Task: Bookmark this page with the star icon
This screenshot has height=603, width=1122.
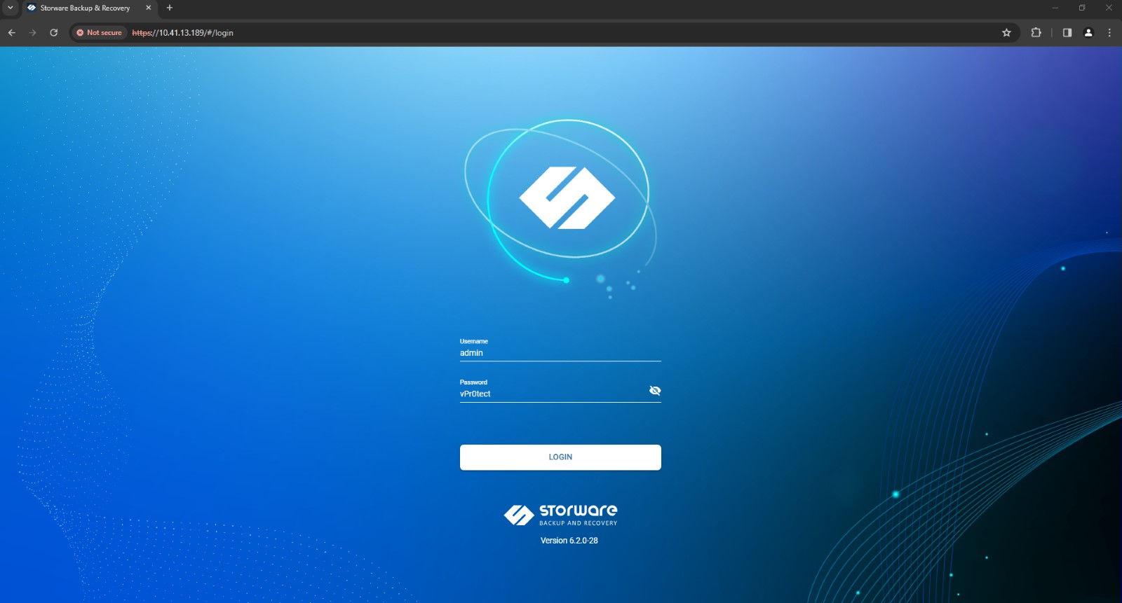Action: pos(1006,33)
